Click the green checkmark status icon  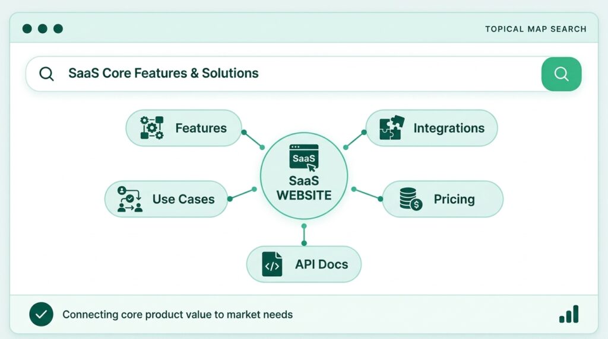pyautogui.click(x=41, y=314)
